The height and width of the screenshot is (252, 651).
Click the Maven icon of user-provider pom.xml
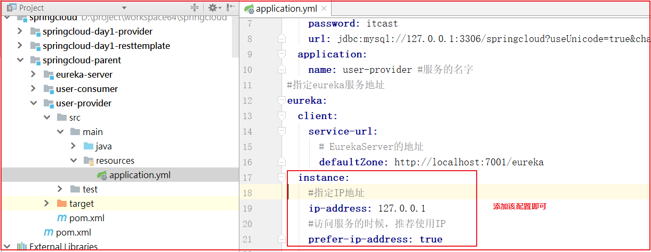pyautogui.click(x=62, y=218)
